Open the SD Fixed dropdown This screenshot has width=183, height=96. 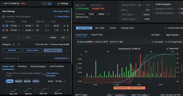(x=156, y=35)
